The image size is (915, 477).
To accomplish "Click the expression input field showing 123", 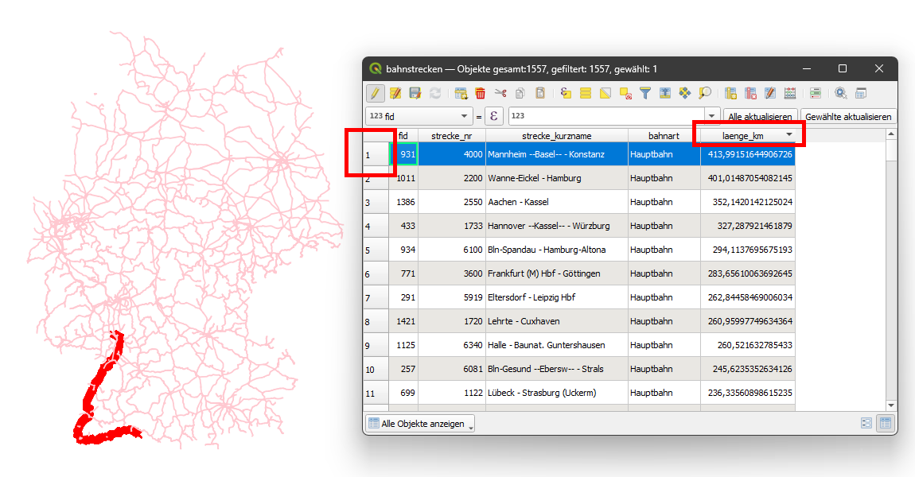I will pyautogui.click(x=605, y=116).
